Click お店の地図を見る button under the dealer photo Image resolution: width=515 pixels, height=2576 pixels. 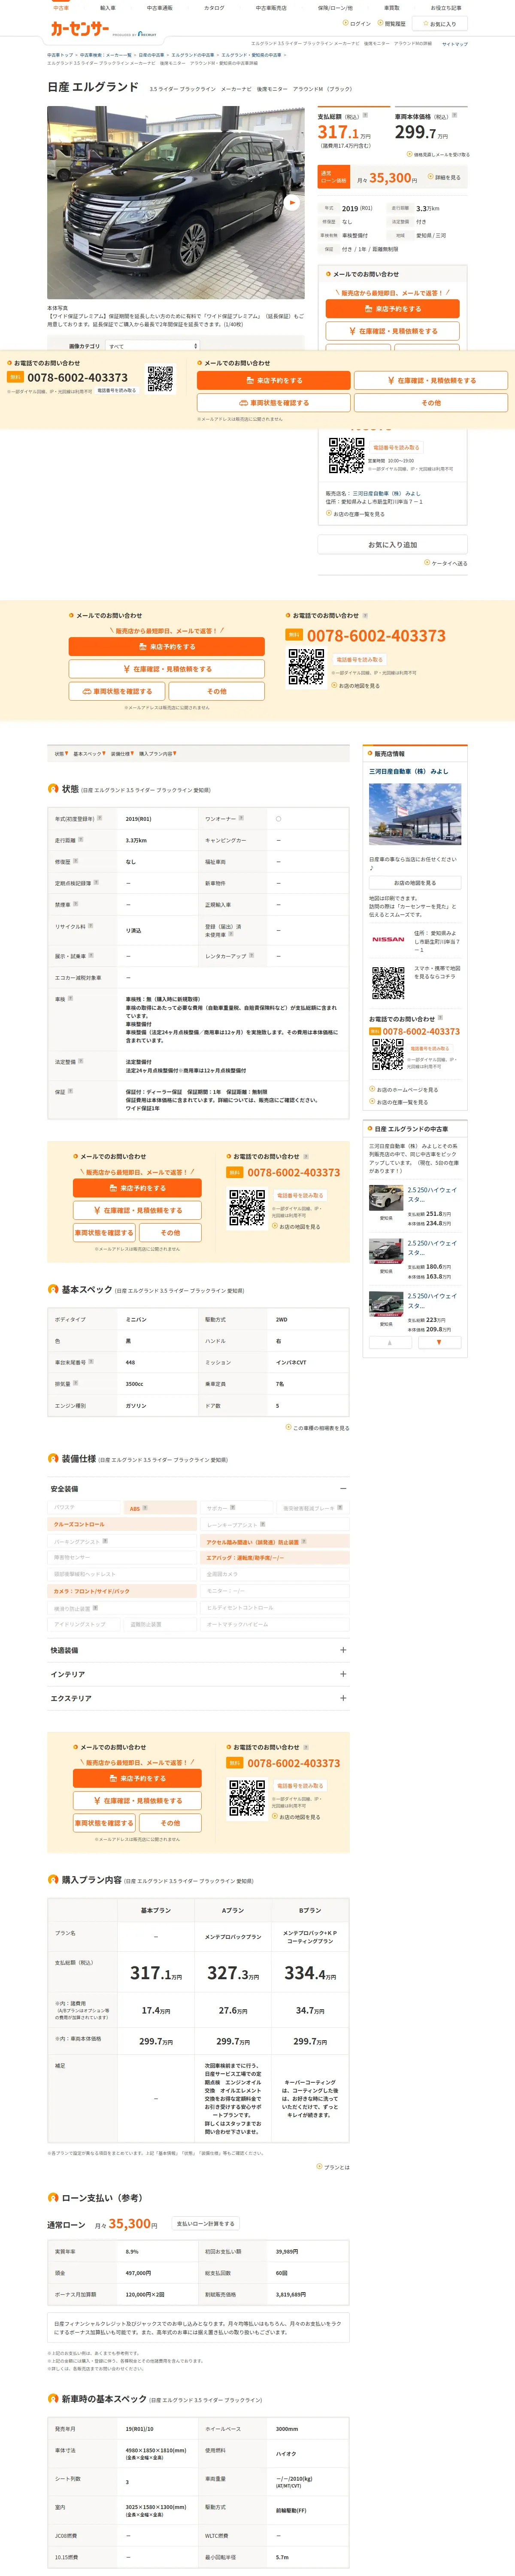(x=415, y=883)
